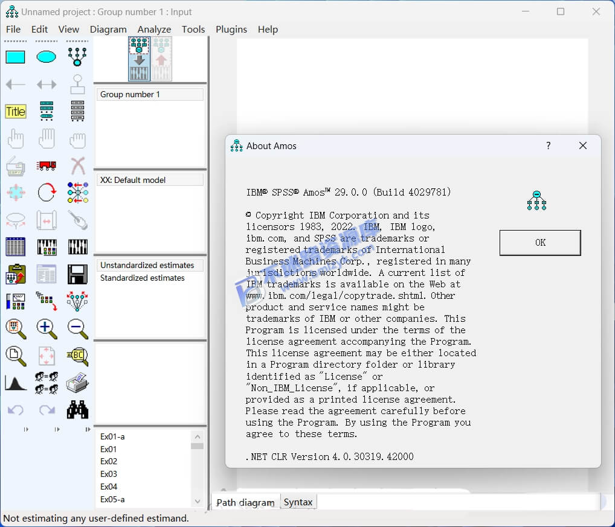Open the Help menu
615x527 pixels.
268,30
